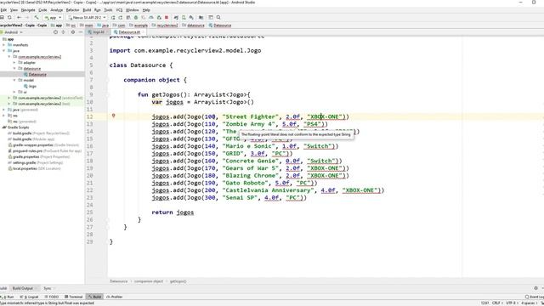Click the Project Structure icon in toolbar

201,17
